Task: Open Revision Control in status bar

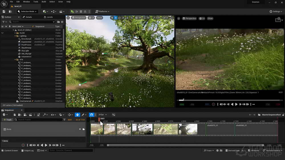Action: click(x=273, y=151)
